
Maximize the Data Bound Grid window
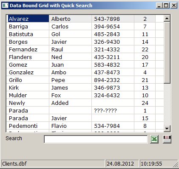click(166, 6)
